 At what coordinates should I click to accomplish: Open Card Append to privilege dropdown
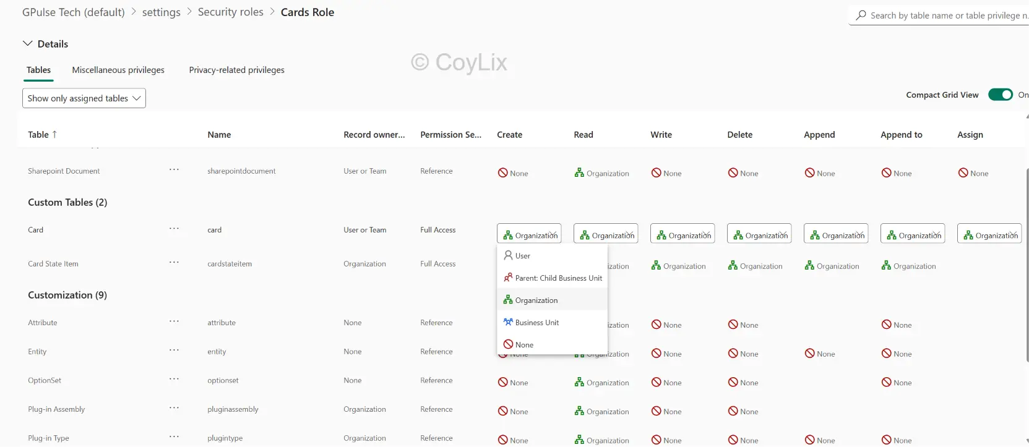coord(913,233)
